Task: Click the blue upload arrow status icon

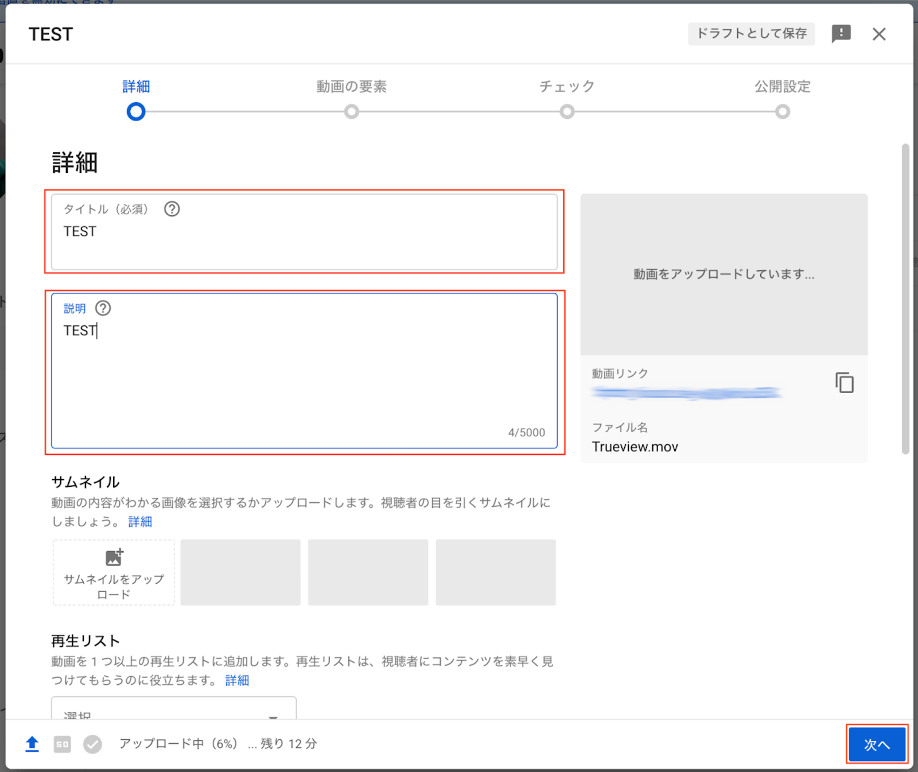Action: coord(32,744)
